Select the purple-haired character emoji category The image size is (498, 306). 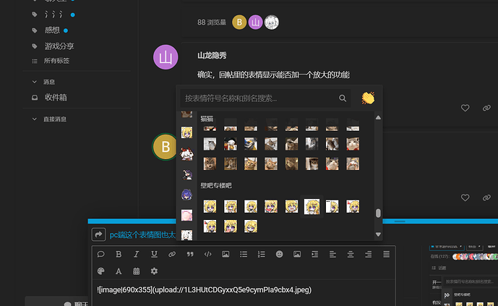[x=186, y=195]
